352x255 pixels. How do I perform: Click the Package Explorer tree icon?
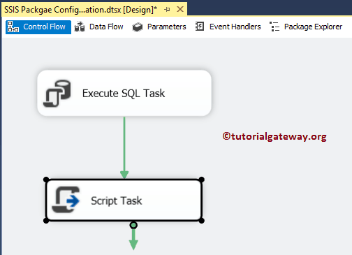pyautogui.click(x=274, y=27)
